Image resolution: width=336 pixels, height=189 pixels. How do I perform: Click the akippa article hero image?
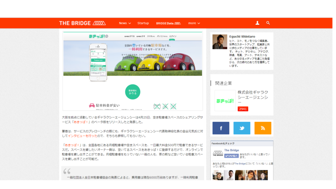click(x=133, y=71)
